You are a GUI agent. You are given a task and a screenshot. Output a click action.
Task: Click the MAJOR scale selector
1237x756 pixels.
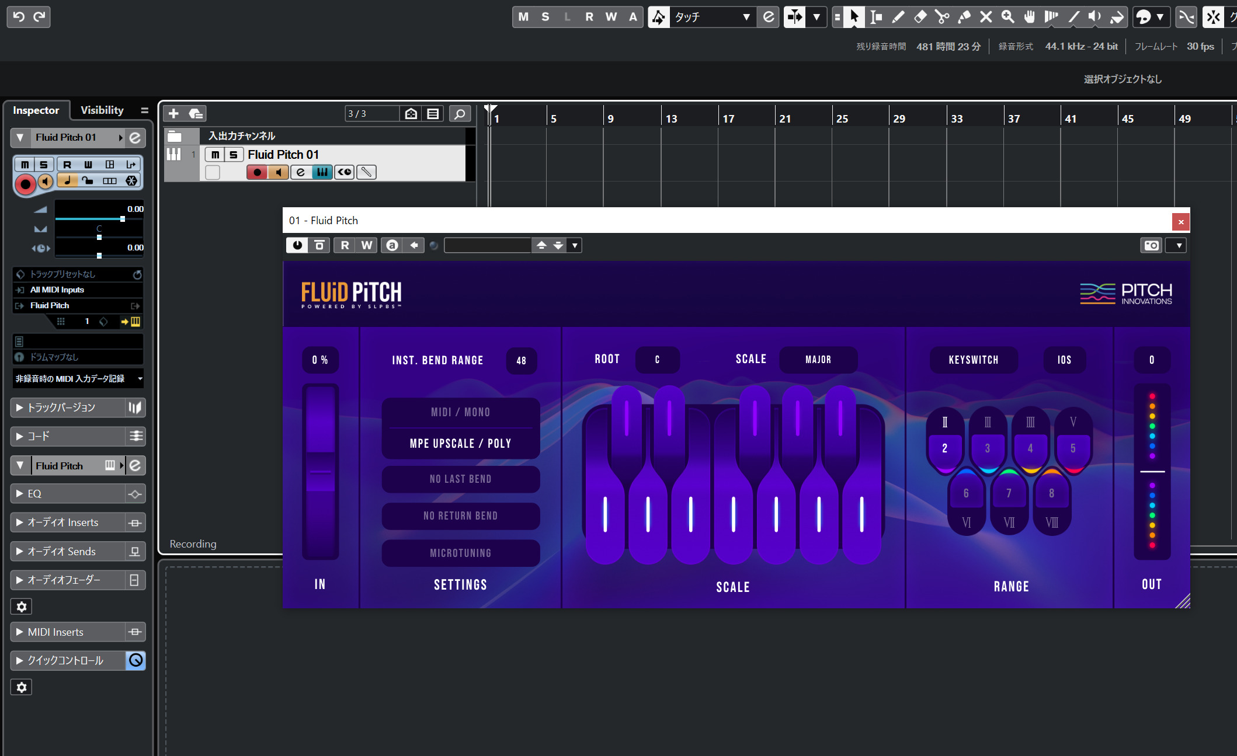(818, 360)
